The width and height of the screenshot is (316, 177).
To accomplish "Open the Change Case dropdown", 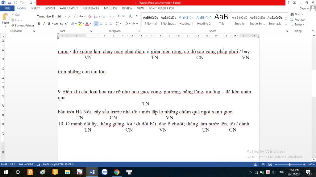I will pos(82,17).
